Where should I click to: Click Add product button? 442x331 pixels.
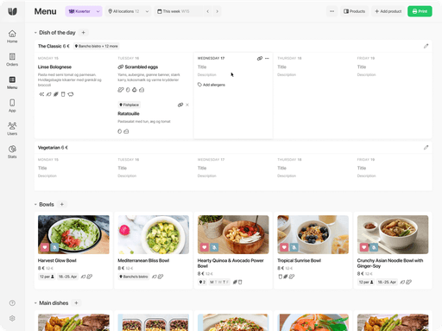pyautogui.click(x=388, y=11)
